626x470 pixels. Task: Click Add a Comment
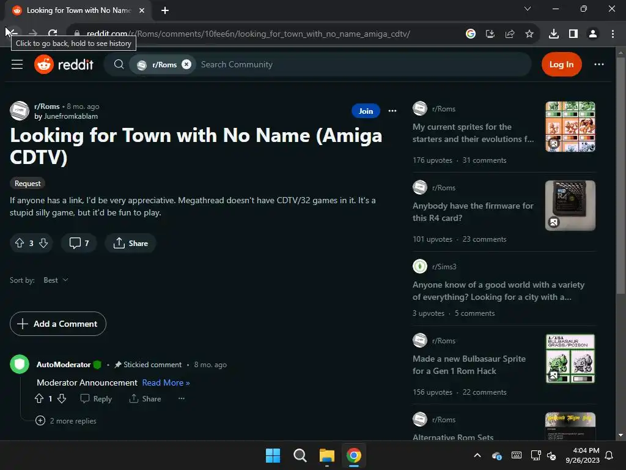coord(58,324)
